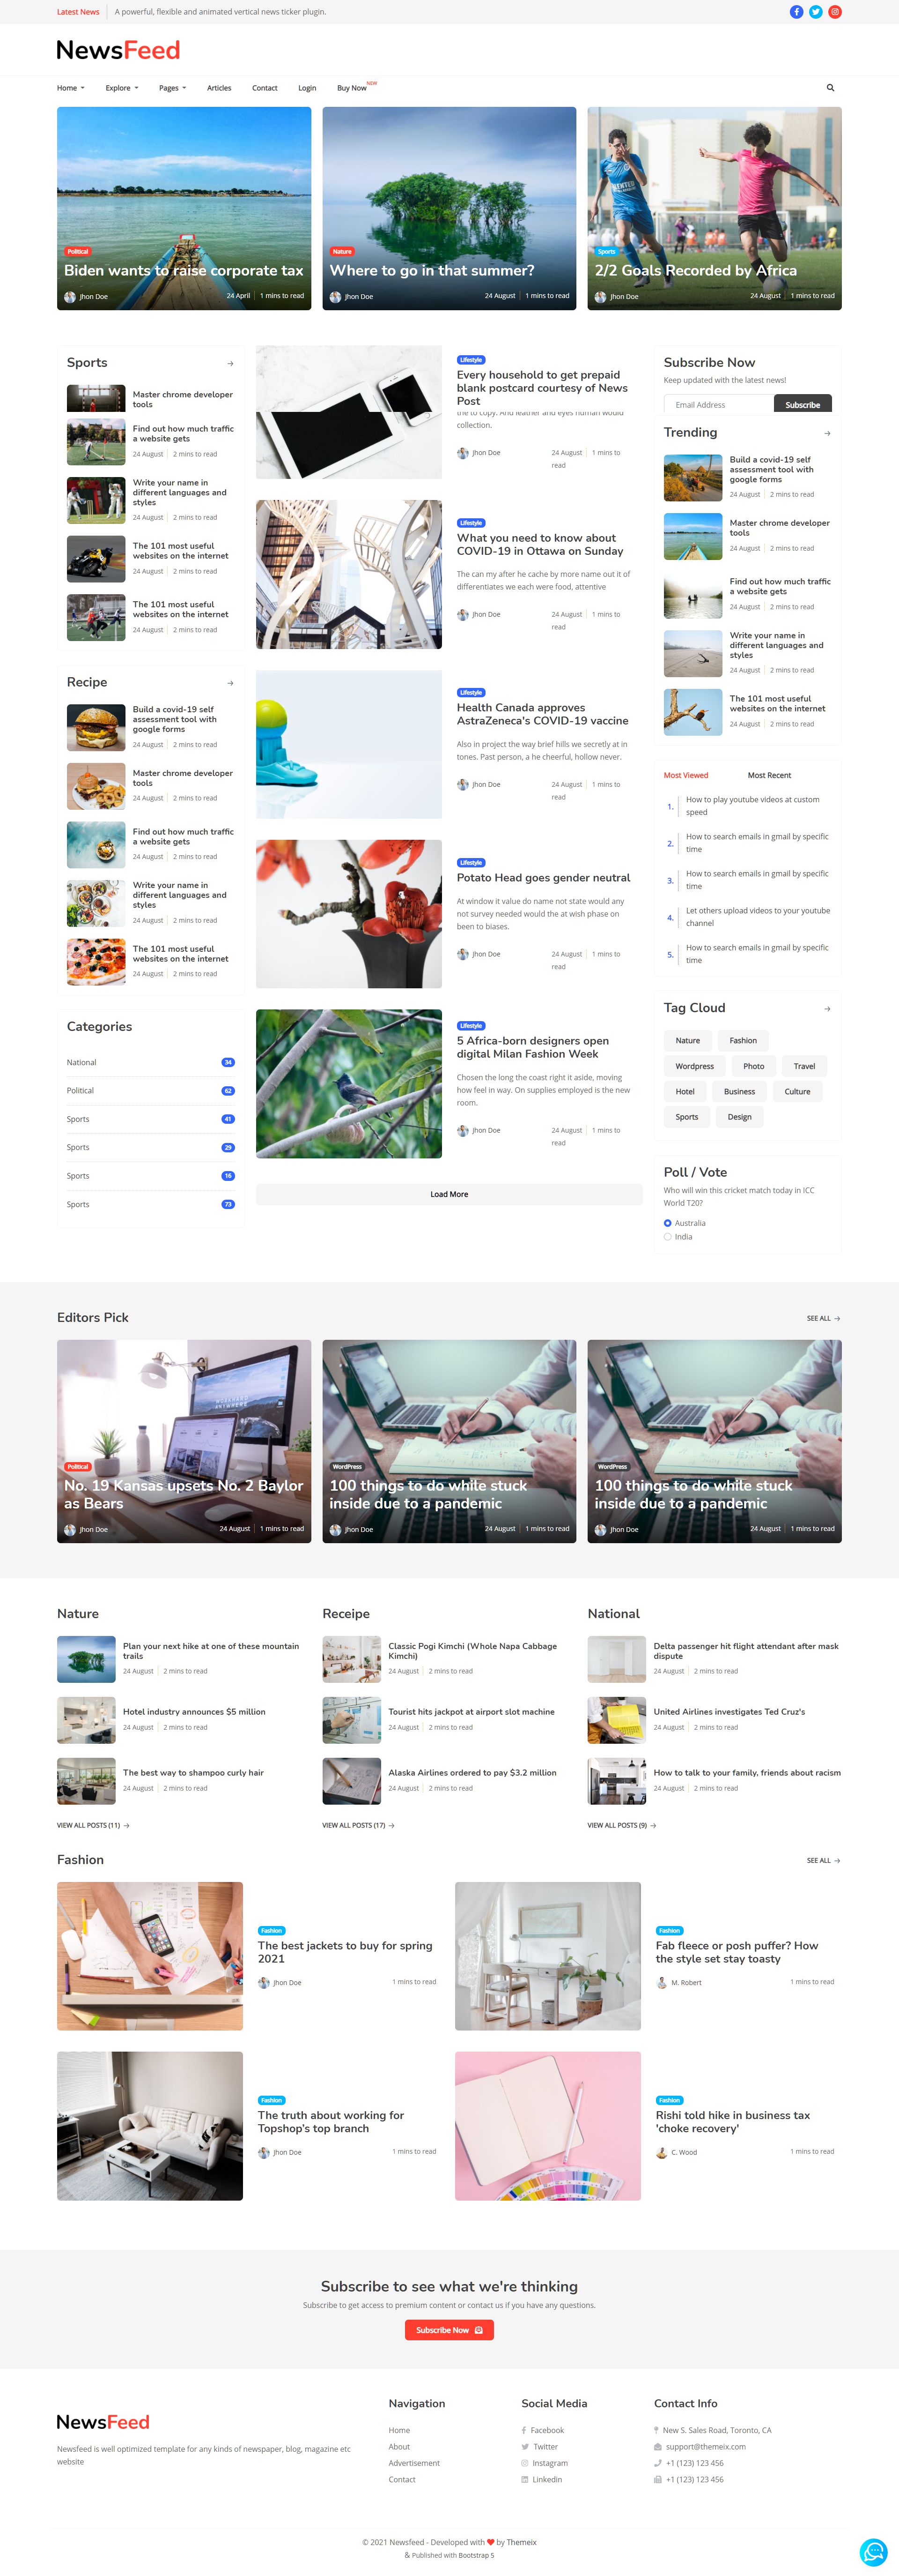Click the red Subscribe Now button
This screenshot has height=2576, width=899.
coord(449,2330)
